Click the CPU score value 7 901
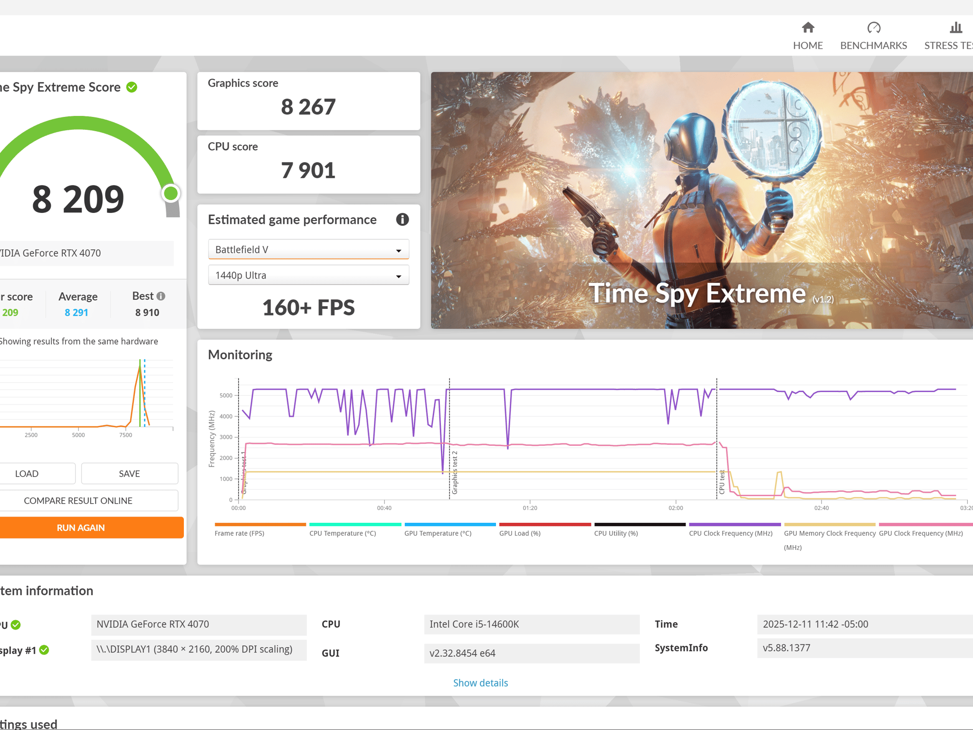 (x=308, y=171)
